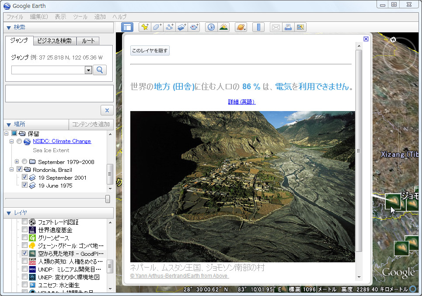Click the World Heritage Fund layer icon
Screen dimensions: 422x296
pyautogui.click(x=32, y=230)
